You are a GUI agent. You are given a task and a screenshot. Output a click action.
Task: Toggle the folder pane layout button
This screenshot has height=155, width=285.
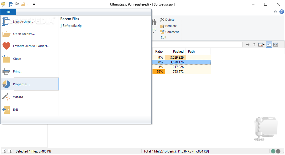269,45
